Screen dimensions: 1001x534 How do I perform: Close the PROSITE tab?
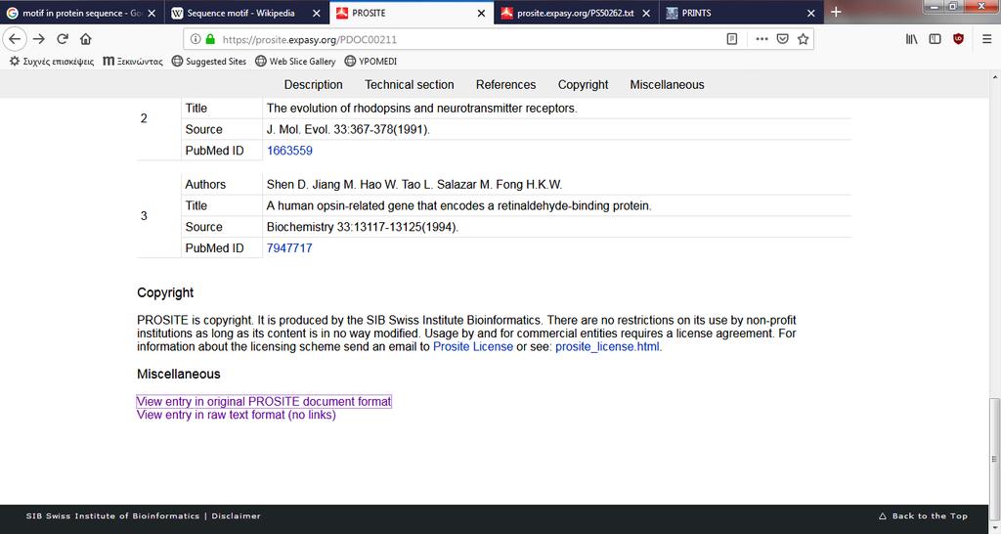coord(481,13)
